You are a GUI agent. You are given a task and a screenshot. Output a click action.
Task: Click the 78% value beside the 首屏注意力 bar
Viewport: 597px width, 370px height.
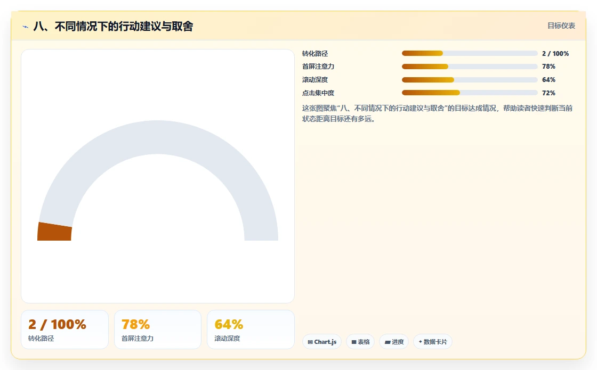click(548, 67)
